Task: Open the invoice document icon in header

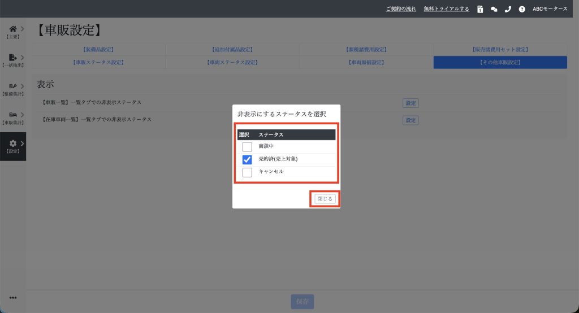Action: [x=480, y=9]
